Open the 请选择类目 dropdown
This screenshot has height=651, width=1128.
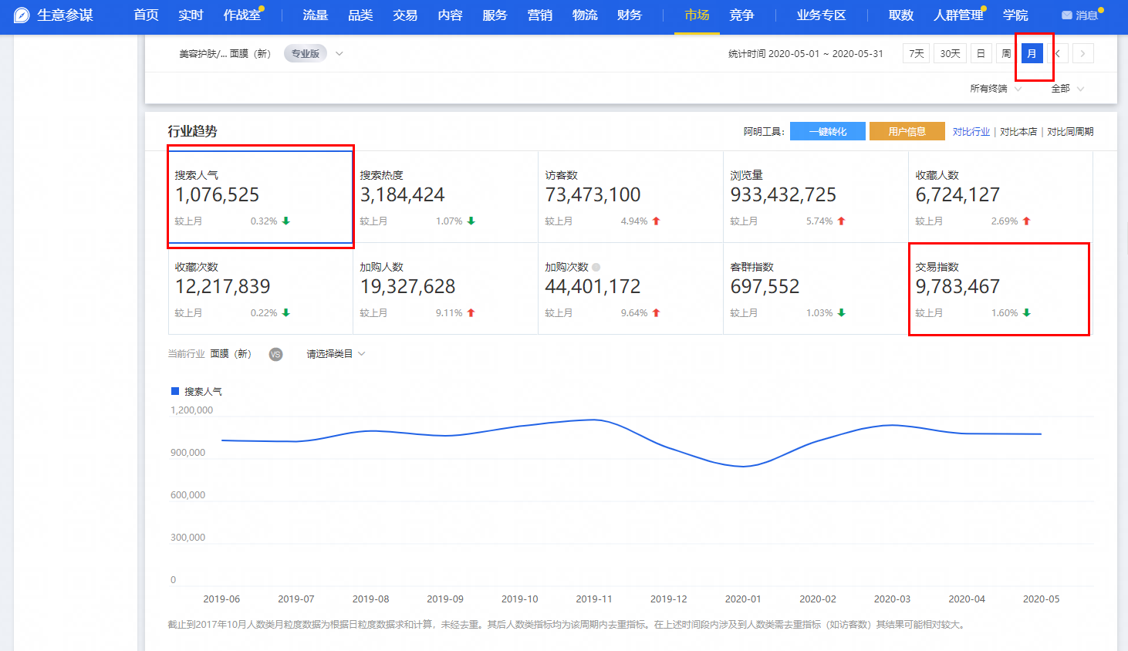click(x=336, y=354)
